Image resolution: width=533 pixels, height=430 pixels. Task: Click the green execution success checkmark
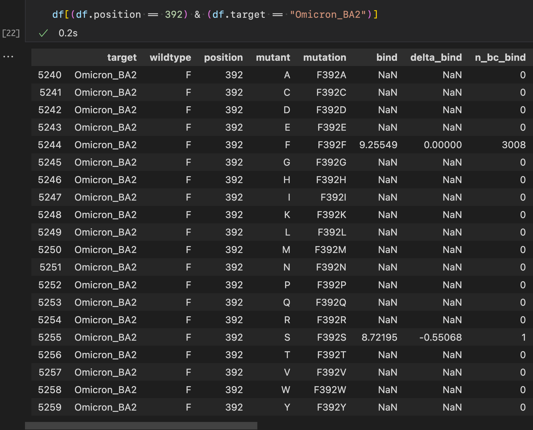[43, 33]
